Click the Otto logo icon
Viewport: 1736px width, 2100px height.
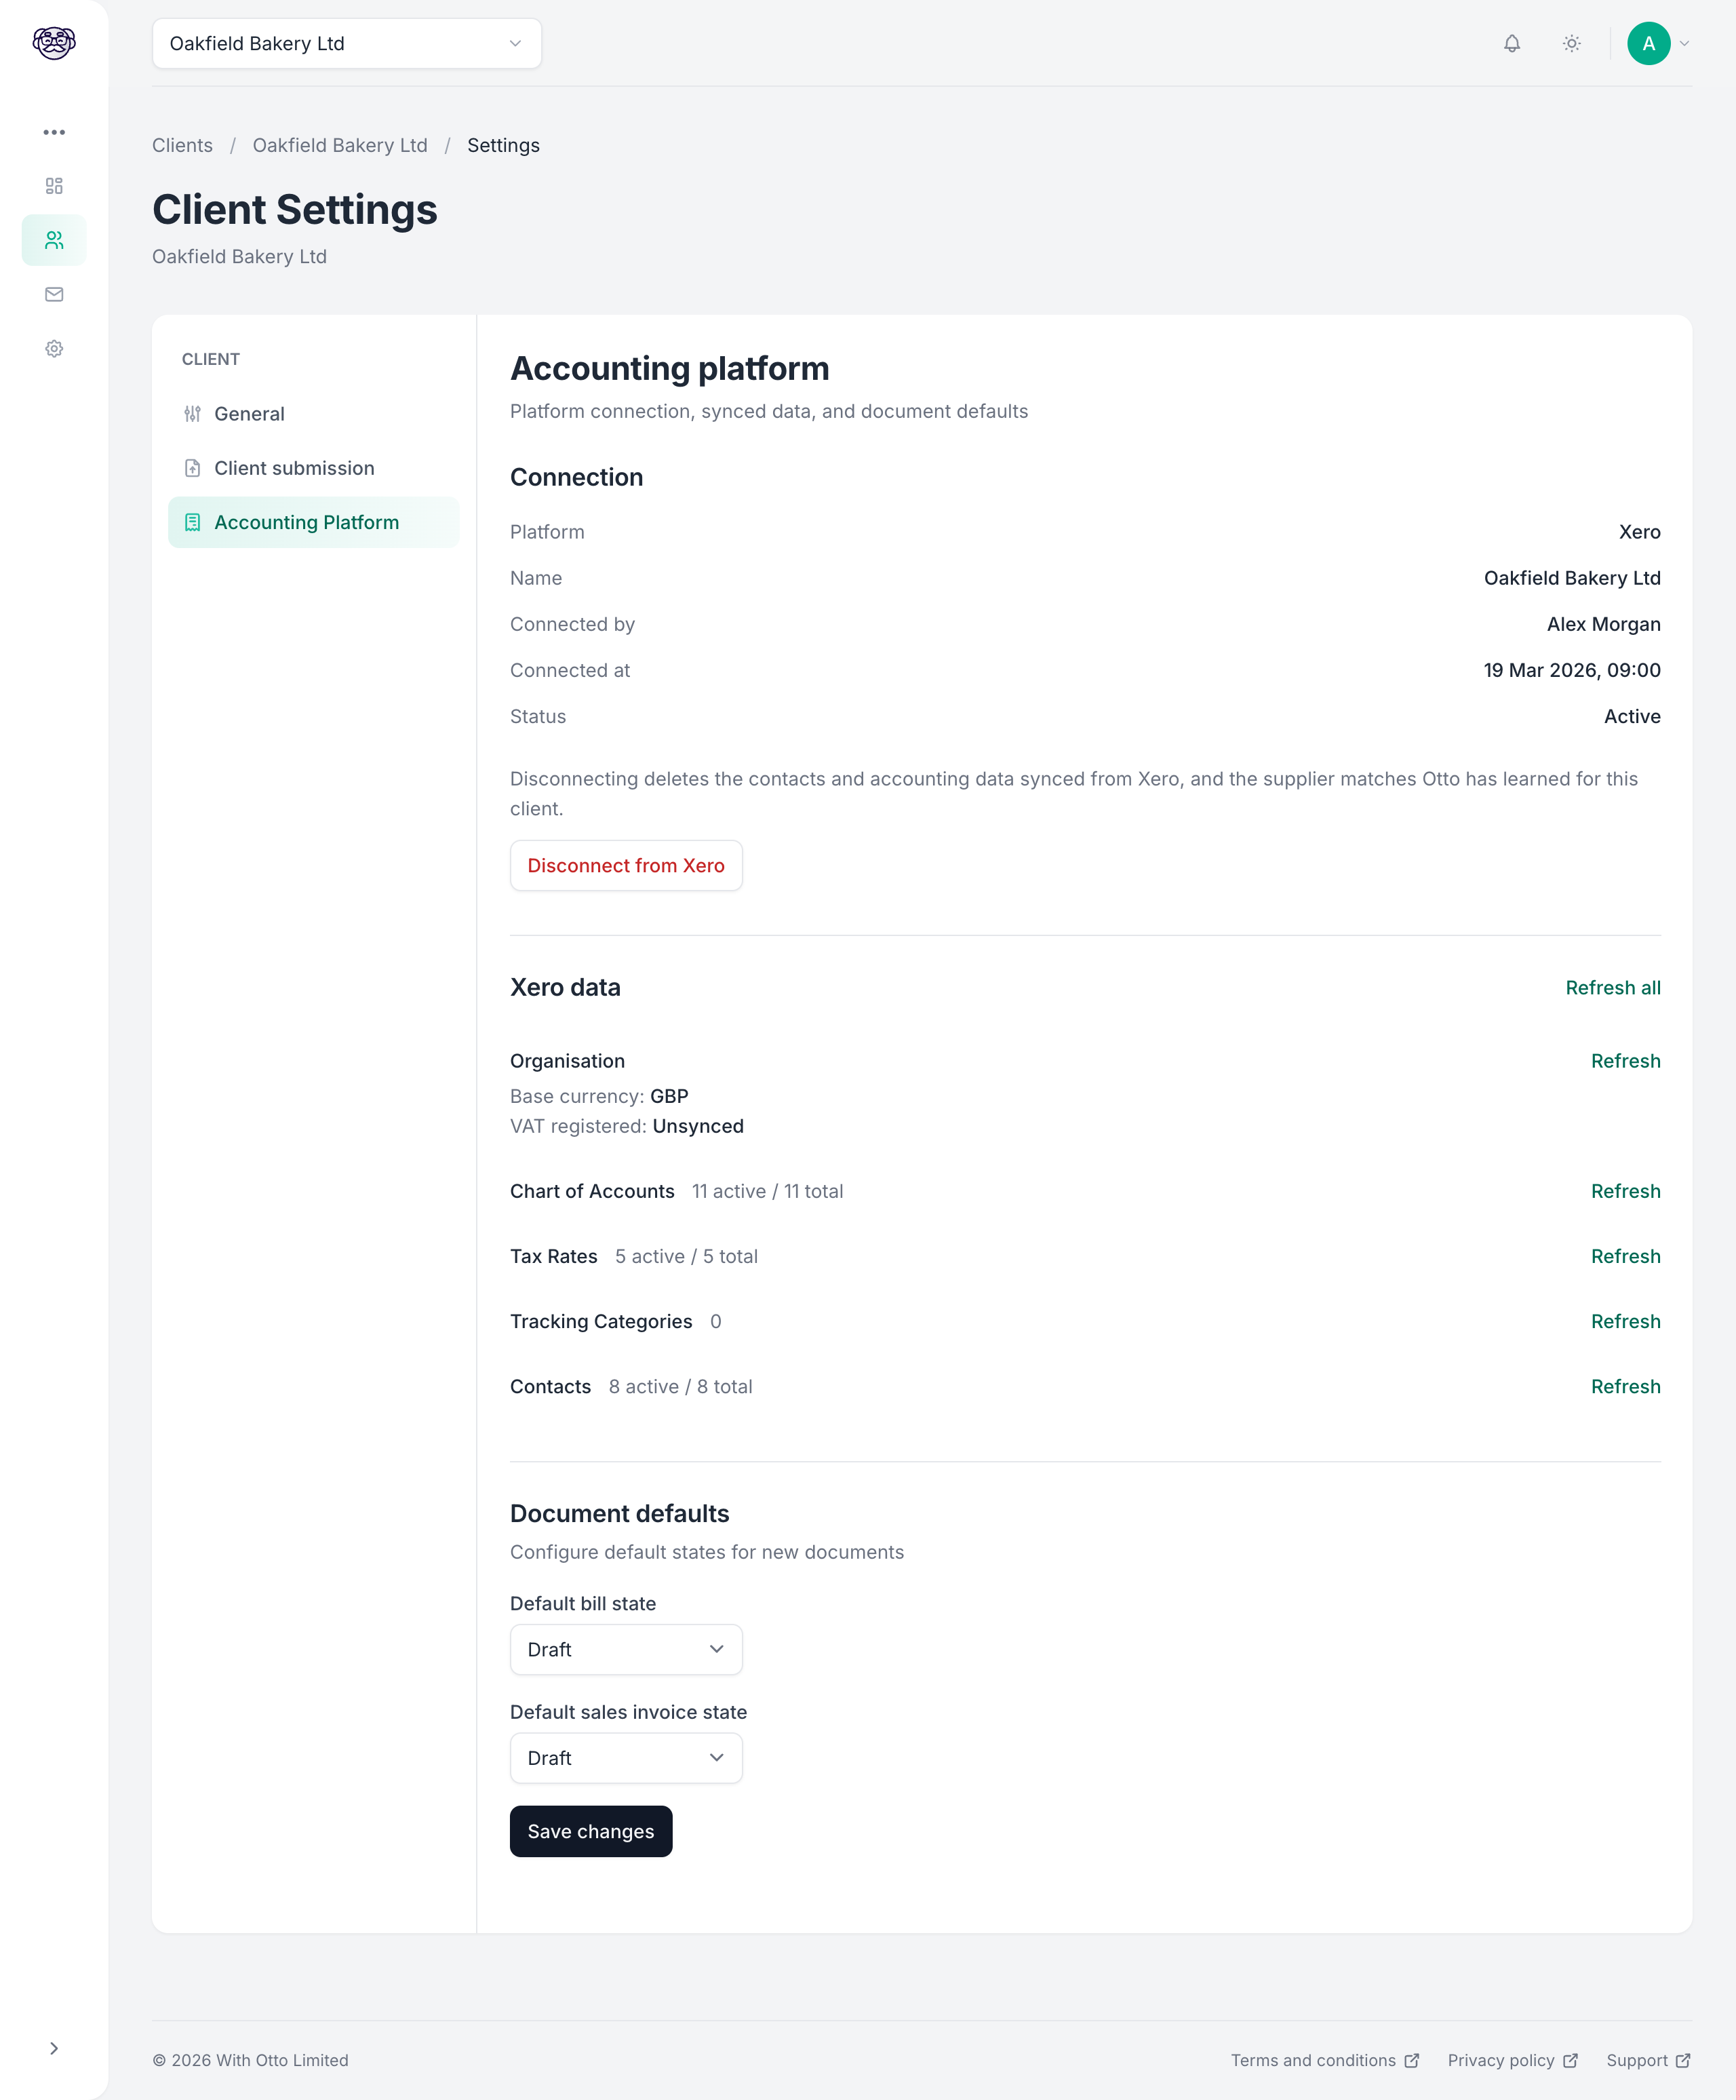pos(54,43)
